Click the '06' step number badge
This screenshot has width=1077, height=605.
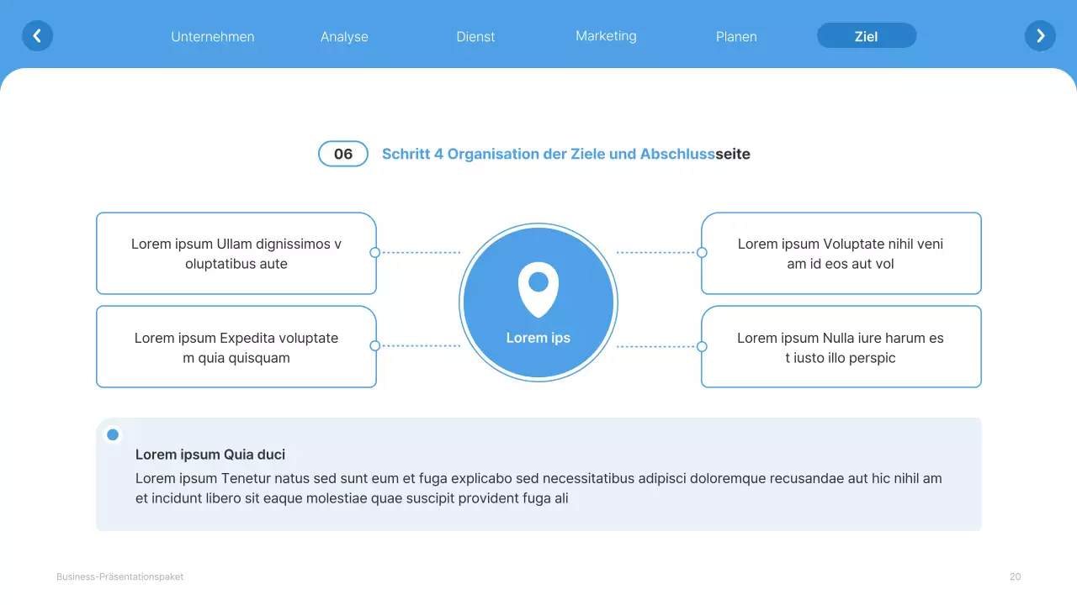342,154
